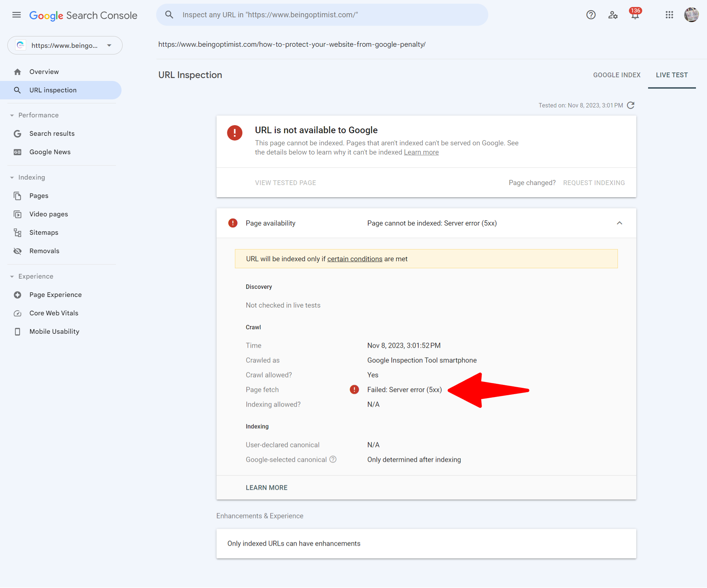Click the LEARN MORE button at panel bottom
The width and height of the screenshot is (707, 588).
[x=267, y=488]
